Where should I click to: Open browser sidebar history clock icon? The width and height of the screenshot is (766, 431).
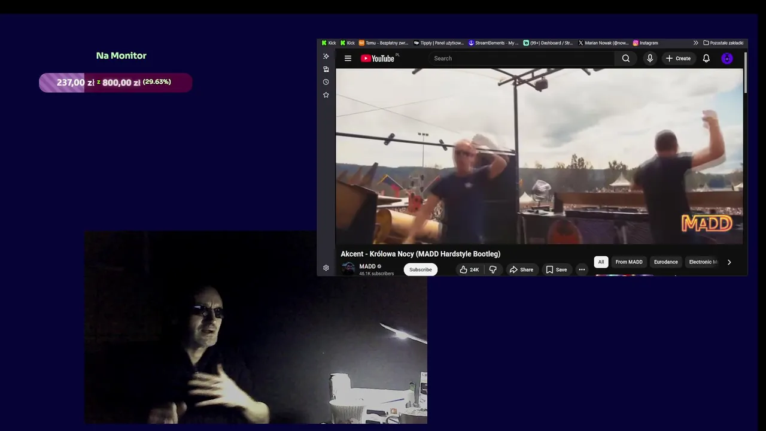[x=326, y=82]
